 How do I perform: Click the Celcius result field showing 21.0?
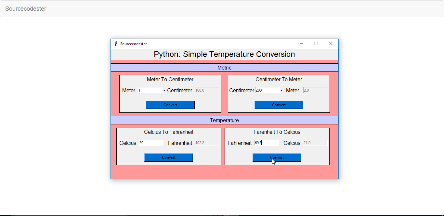[315, 143]
